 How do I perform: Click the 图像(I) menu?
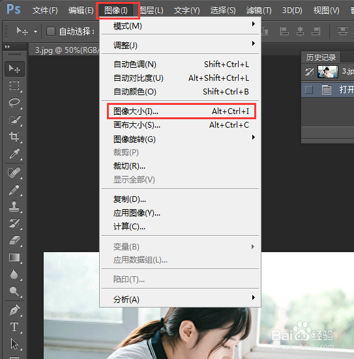point(116,10)
